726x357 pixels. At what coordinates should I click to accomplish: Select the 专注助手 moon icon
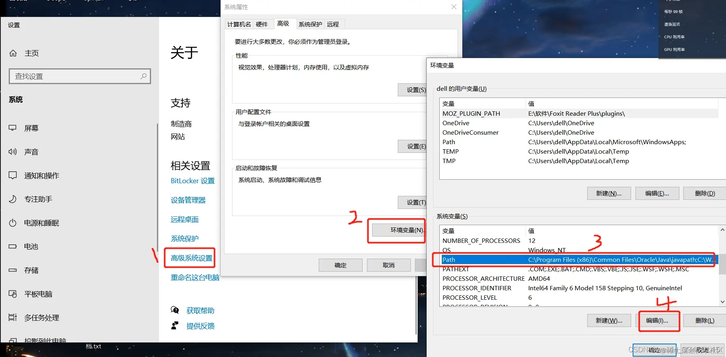click(x=13, y=199)
